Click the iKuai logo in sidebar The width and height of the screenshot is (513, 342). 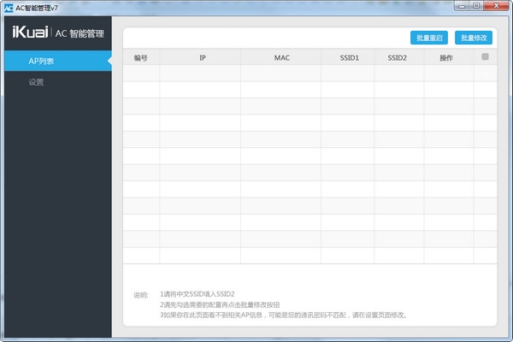click(30, 33)
